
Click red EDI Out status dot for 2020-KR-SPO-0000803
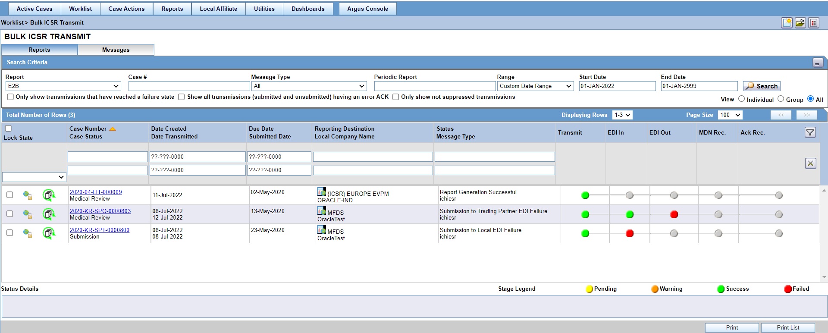(674, 214)
